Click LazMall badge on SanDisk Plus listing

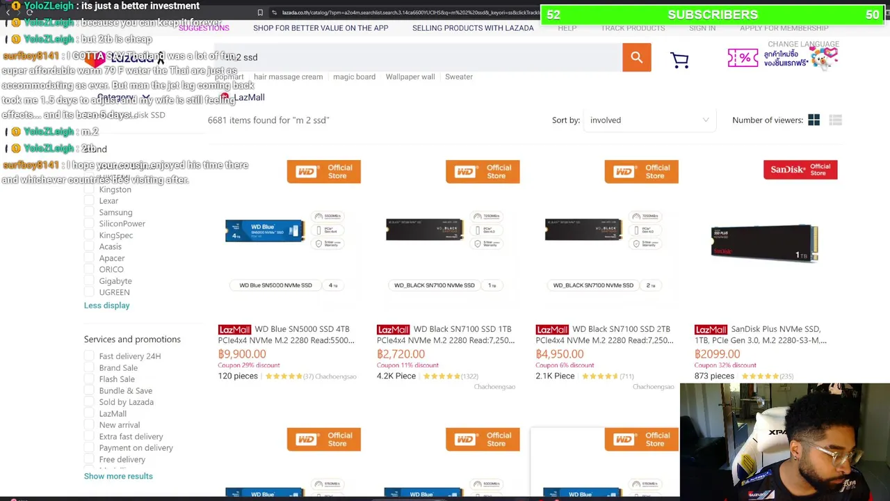tap(711, 329)
